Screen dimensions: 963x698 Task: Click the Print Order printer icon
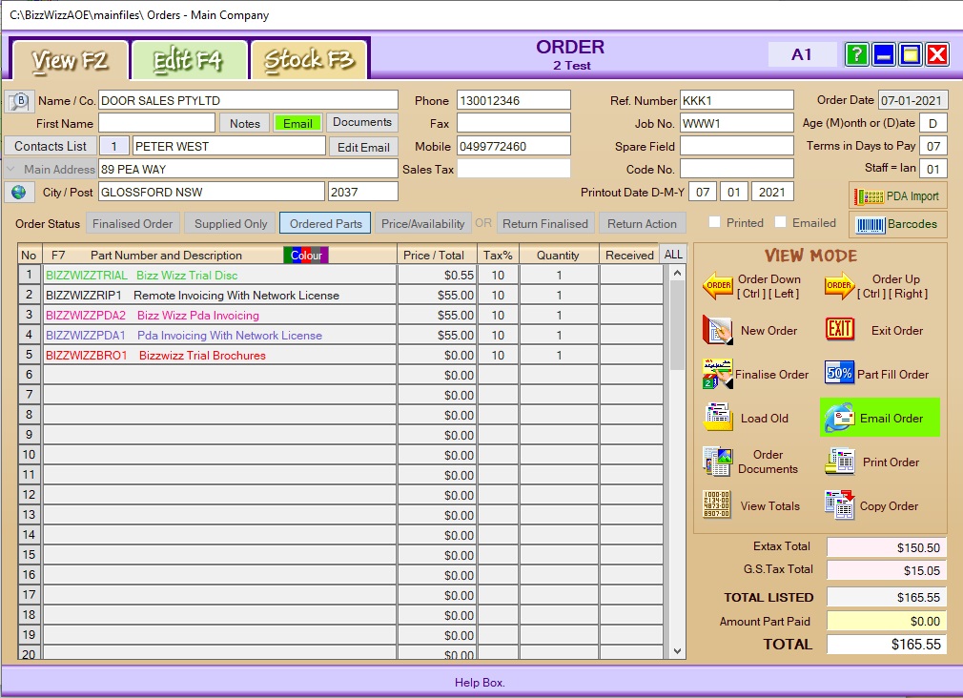(x=840, y=462)
